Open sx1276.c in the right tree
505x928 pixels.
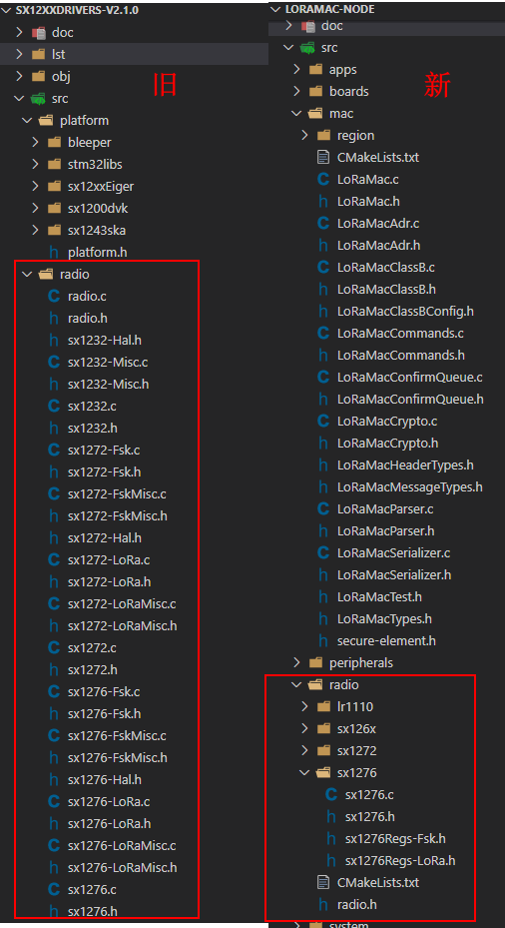click(369, 794)
